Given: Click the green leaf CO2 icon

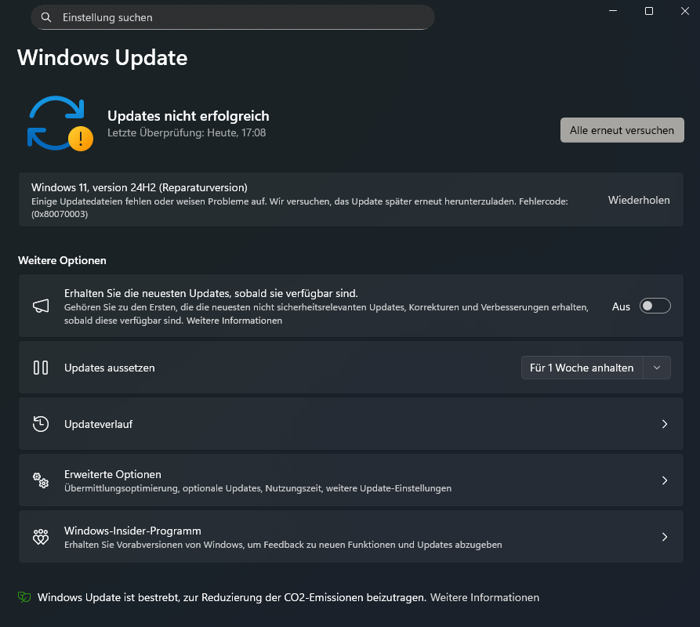Looking at the screenshot, I should 24,597.
